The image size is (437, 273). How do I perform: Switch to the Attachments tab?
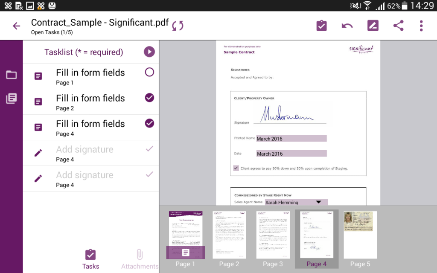coord(140,258)
